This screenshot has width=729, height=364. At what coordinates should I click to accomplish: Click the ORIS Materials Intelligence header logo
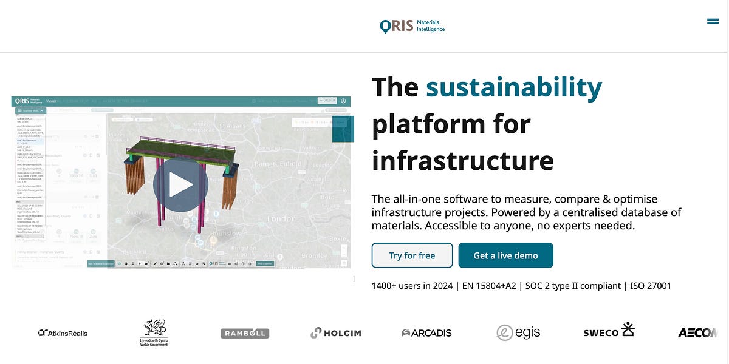[x=412, y=26]
